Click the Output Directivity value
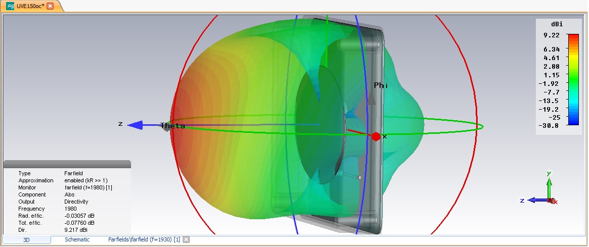The image size is (589, 247). pos(76,202)
